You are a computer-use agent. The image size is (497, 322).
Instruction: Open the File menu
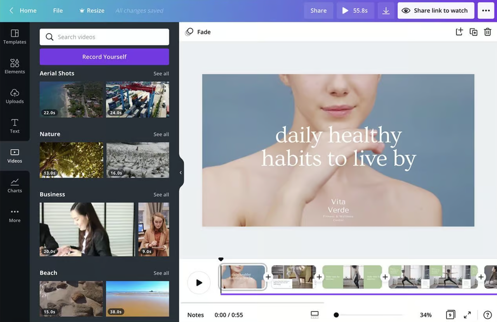click(x=57, y=10)
